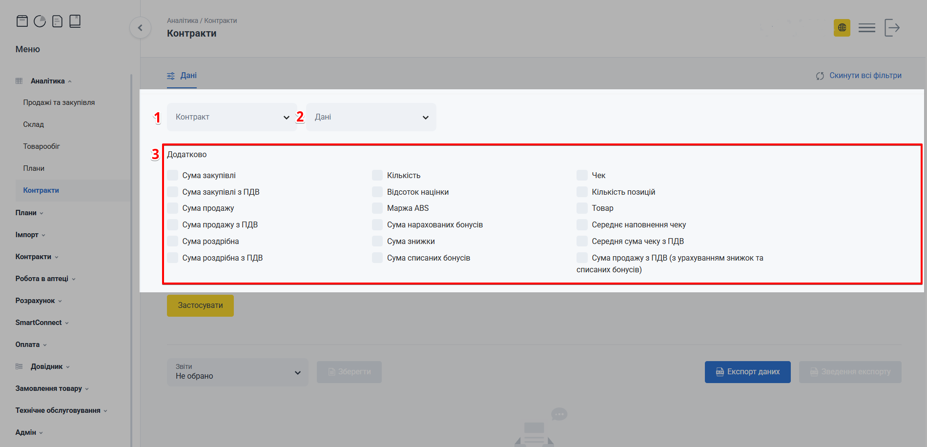Tick the Середнє наповнення чеку checkbox
Viewport: 927px width, 447px height.
[x=582, y=225]
